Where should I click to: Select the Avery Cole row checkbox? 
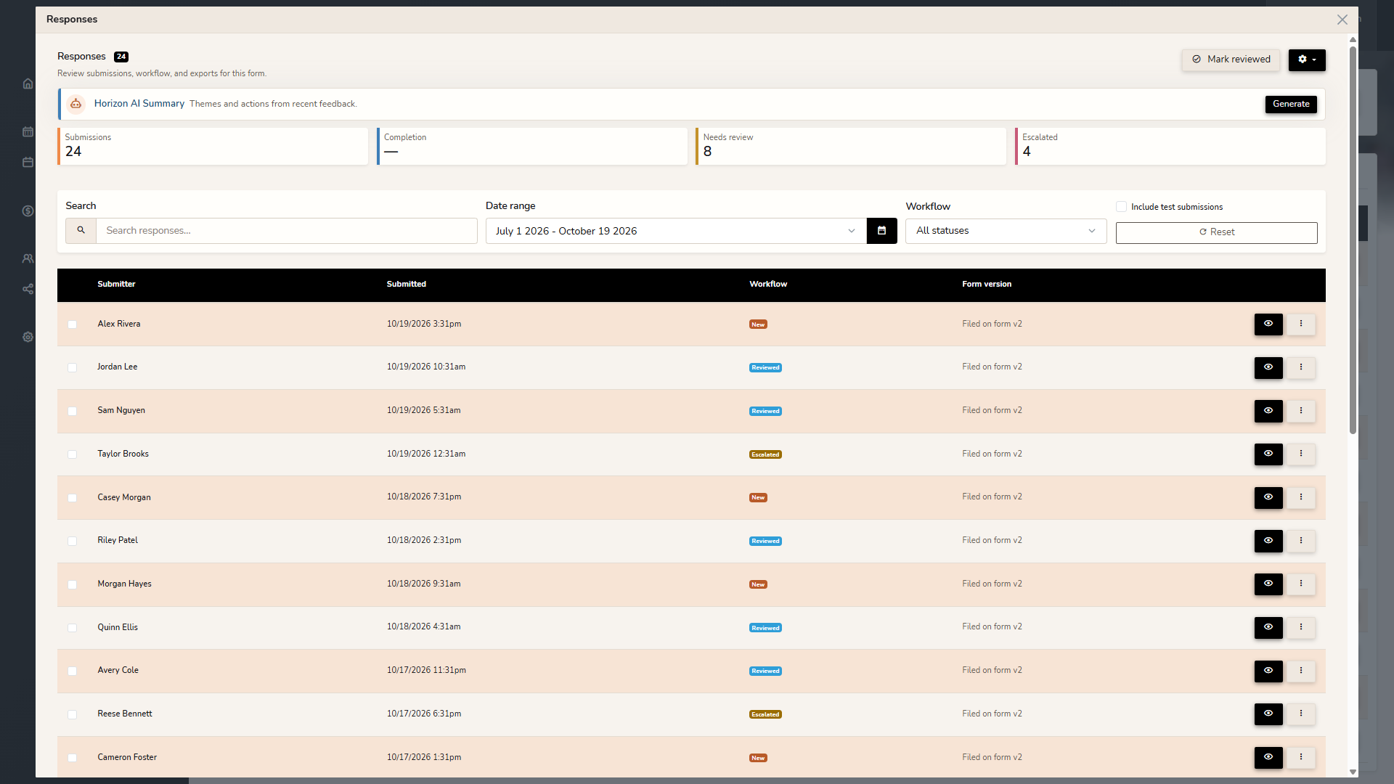[72, 671]
